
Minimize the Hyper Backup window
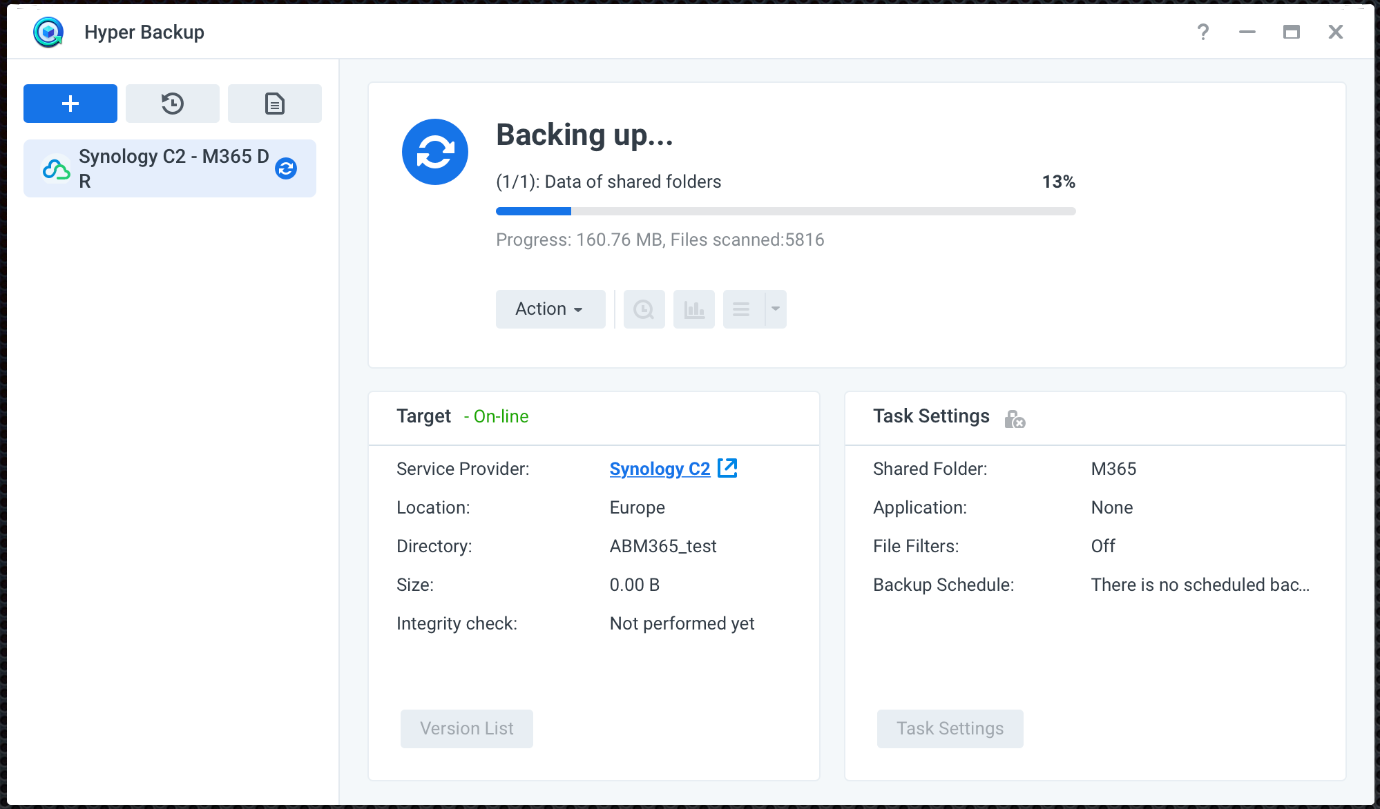point(1247,32)
